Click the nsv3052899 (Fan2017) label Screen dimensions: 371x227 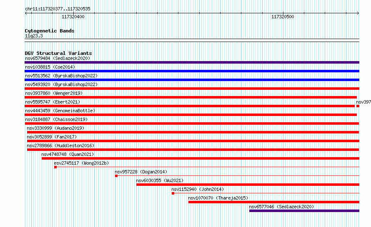coord(52,137)
